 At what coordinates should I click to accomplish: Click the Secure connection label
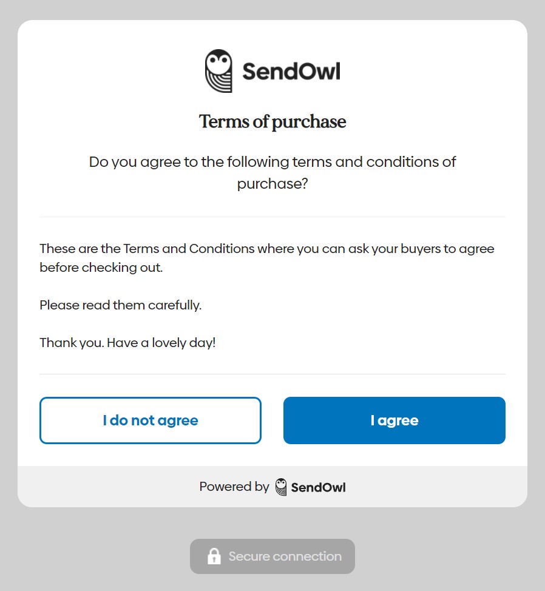point(285,556)
